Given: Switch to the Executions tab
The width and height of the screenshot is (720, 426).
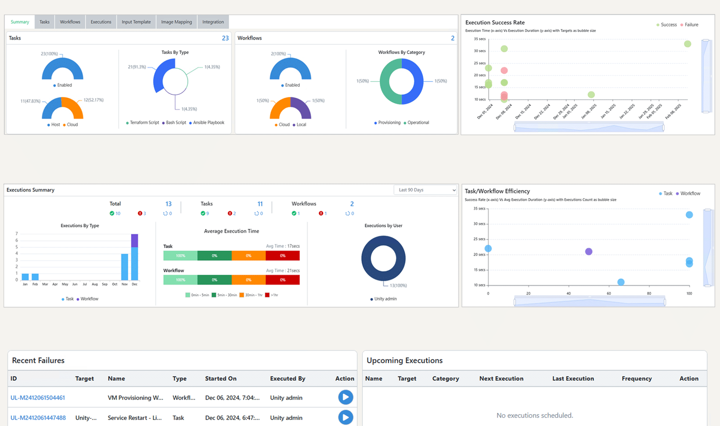Looking at the screenshot, I should pyautogui.click(x=101, y=22).
